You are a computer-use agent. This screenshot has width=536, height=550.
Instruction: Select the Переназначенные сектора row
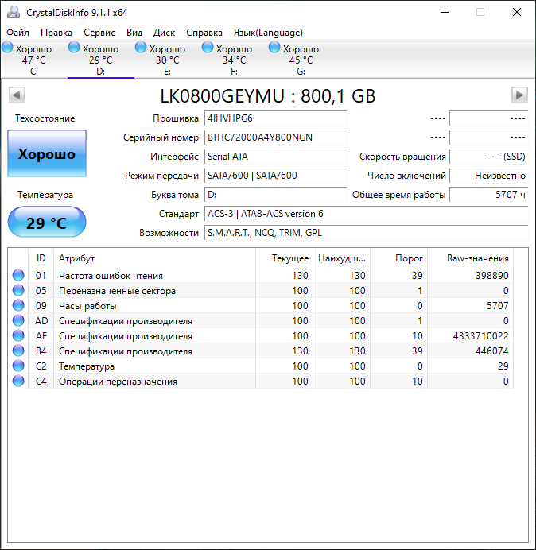pos(261,290)
